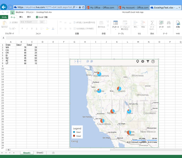Refresh the page in the address bar

pos(83,7)
